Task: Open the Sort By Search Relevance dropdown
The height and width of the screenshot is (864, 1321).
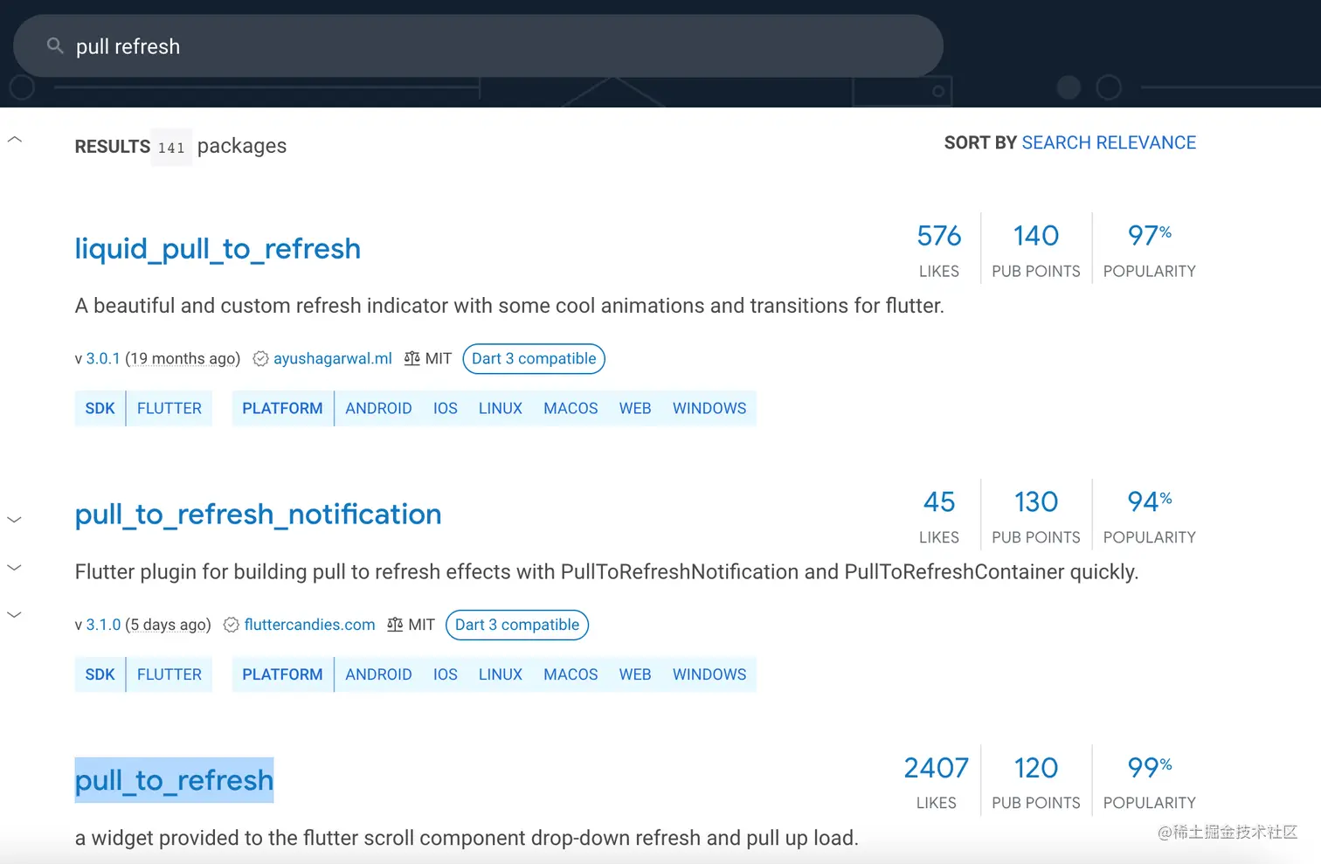Action: [1108, 143]
